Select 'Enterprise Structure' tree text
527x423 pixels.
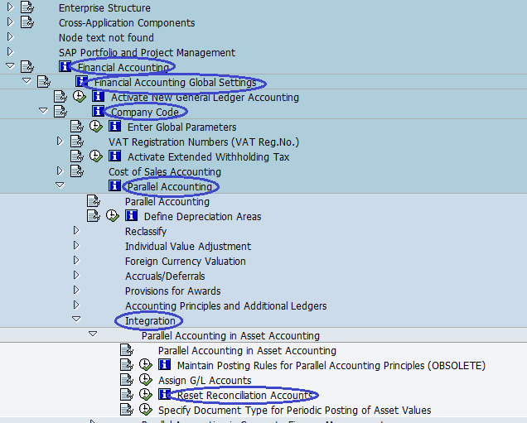tap(104, 7)
